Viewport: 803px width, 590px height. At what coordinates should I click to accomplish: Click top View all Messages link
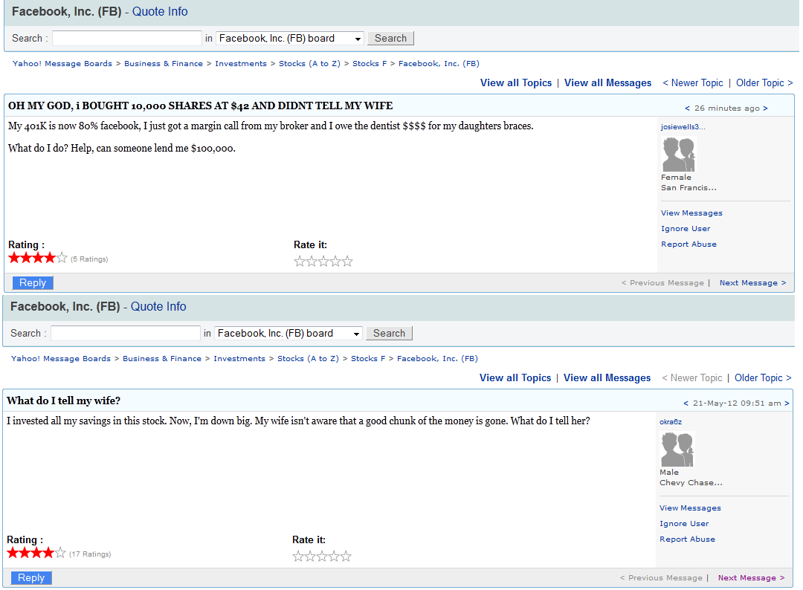607,83
